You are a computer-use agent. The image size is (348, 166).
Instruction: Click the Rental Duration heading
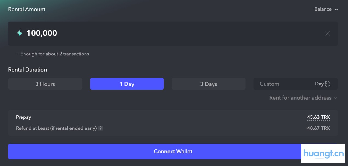click(28, 70)
